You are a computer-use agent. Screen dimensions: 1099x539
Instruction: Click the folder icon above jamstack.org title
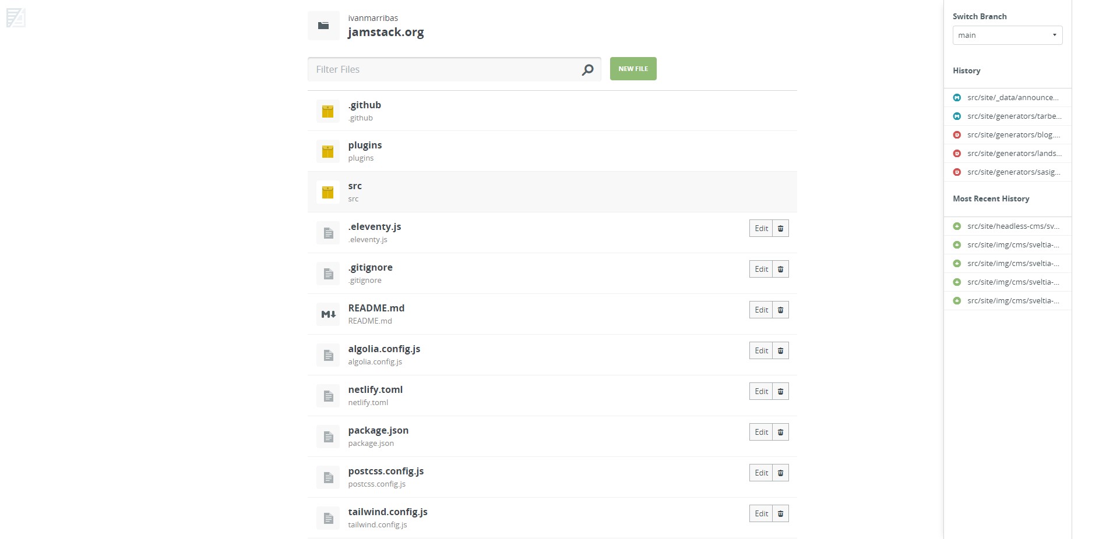click(323, 25)
